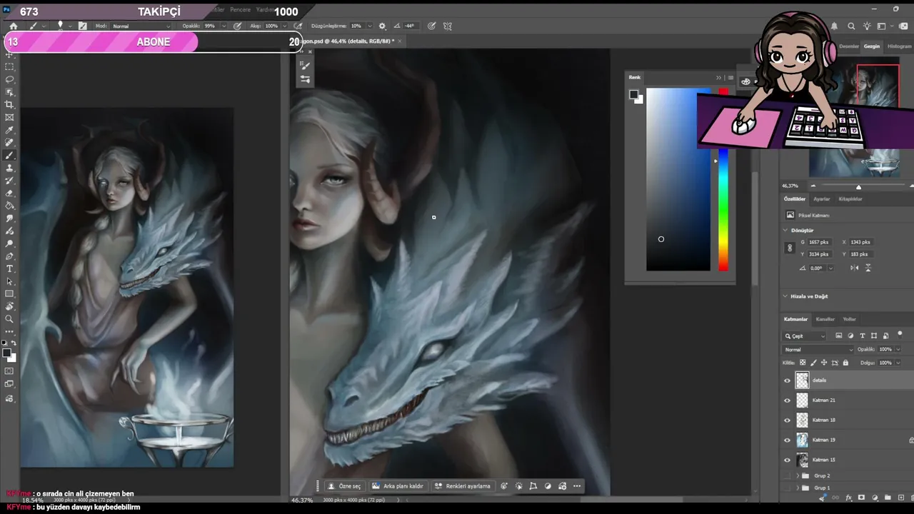914x514 pixels.
Task: Select the Rectangular Marquee tool
Action: [x=10, y=66]
